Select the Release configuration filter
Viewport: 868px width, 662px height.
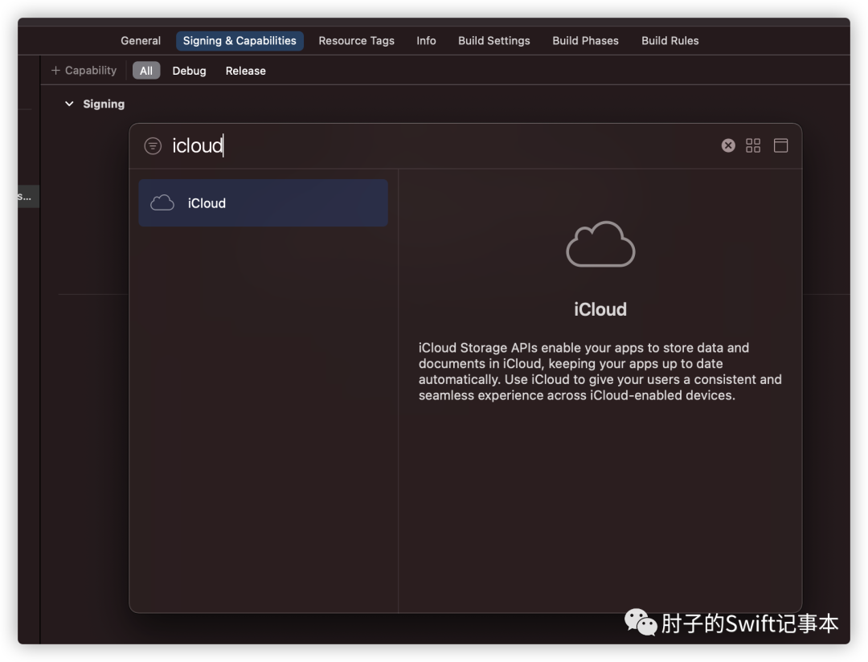246,71
